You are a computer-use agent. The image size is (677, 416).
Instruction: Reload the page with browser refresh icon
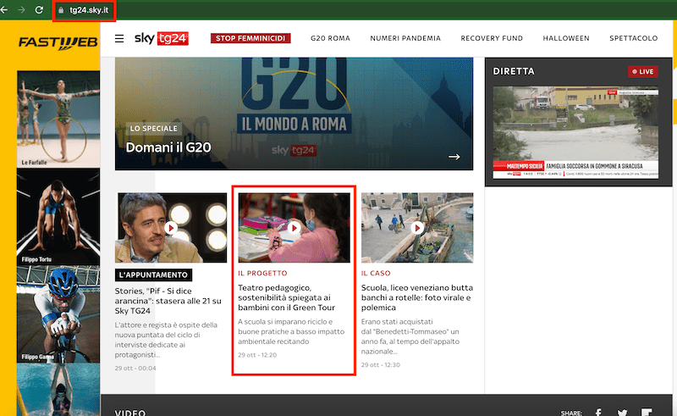click(x=39, y=10)
